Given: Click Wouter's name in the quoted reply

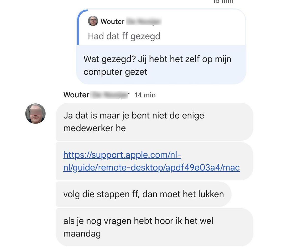Looking at the screenshot, I should point(112,22).
